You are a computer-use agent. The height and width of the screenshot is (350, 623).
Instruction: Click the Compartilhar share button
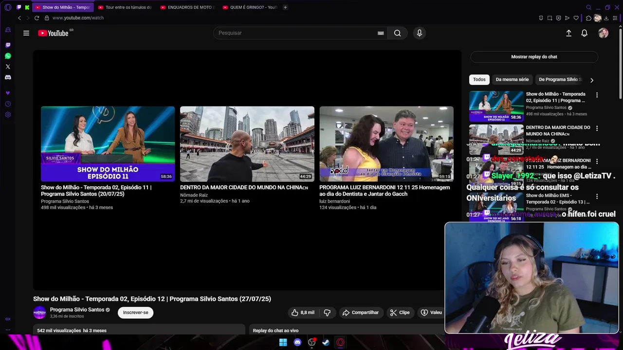coord(361,313)
